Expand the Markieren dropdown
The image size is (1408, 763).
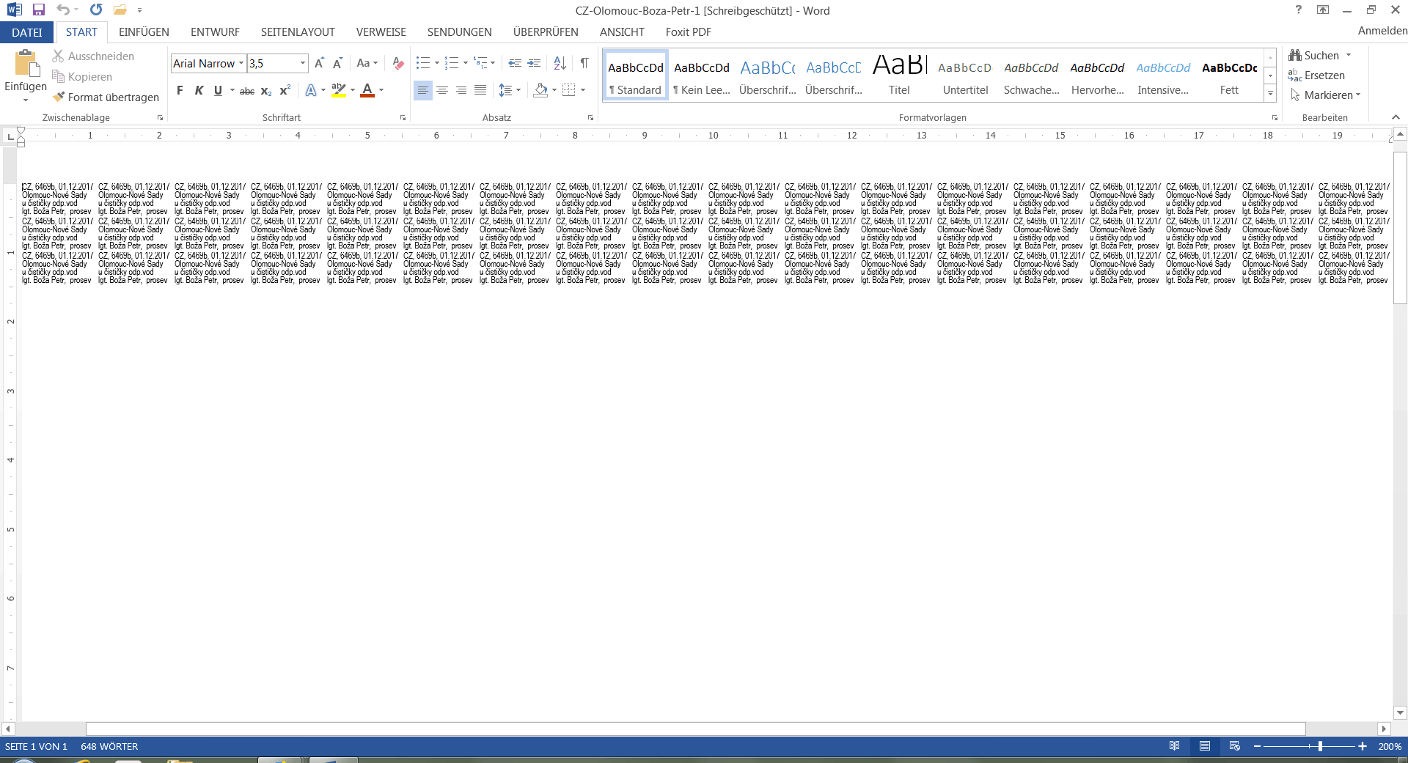click(1358, 95)
